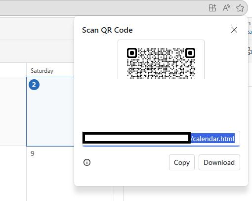This screenshot has height=201, width=252.
Task: Start Read aloud from address bar
Action: click(x=226, y=8)
